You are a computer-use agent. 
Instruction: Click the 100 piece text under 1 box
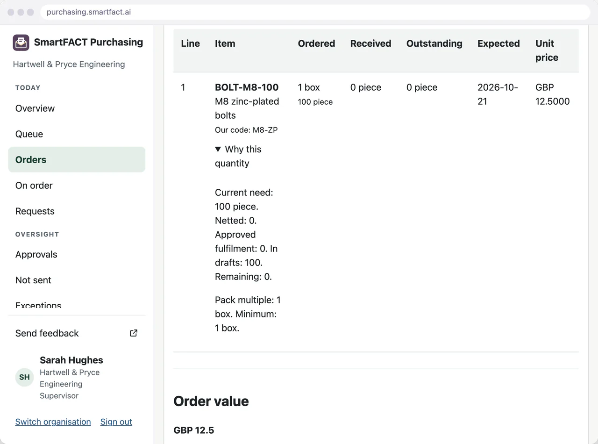pos(315,102)
